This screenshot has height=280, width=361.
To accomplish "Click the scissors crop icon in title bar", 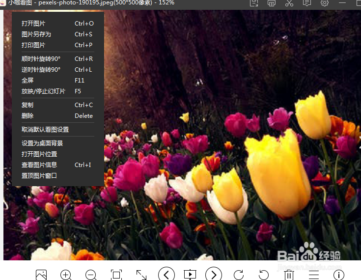I will tap(289, 3).
